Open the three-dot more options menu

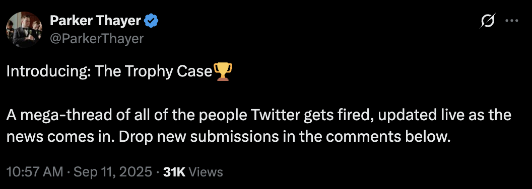[512, 21]
